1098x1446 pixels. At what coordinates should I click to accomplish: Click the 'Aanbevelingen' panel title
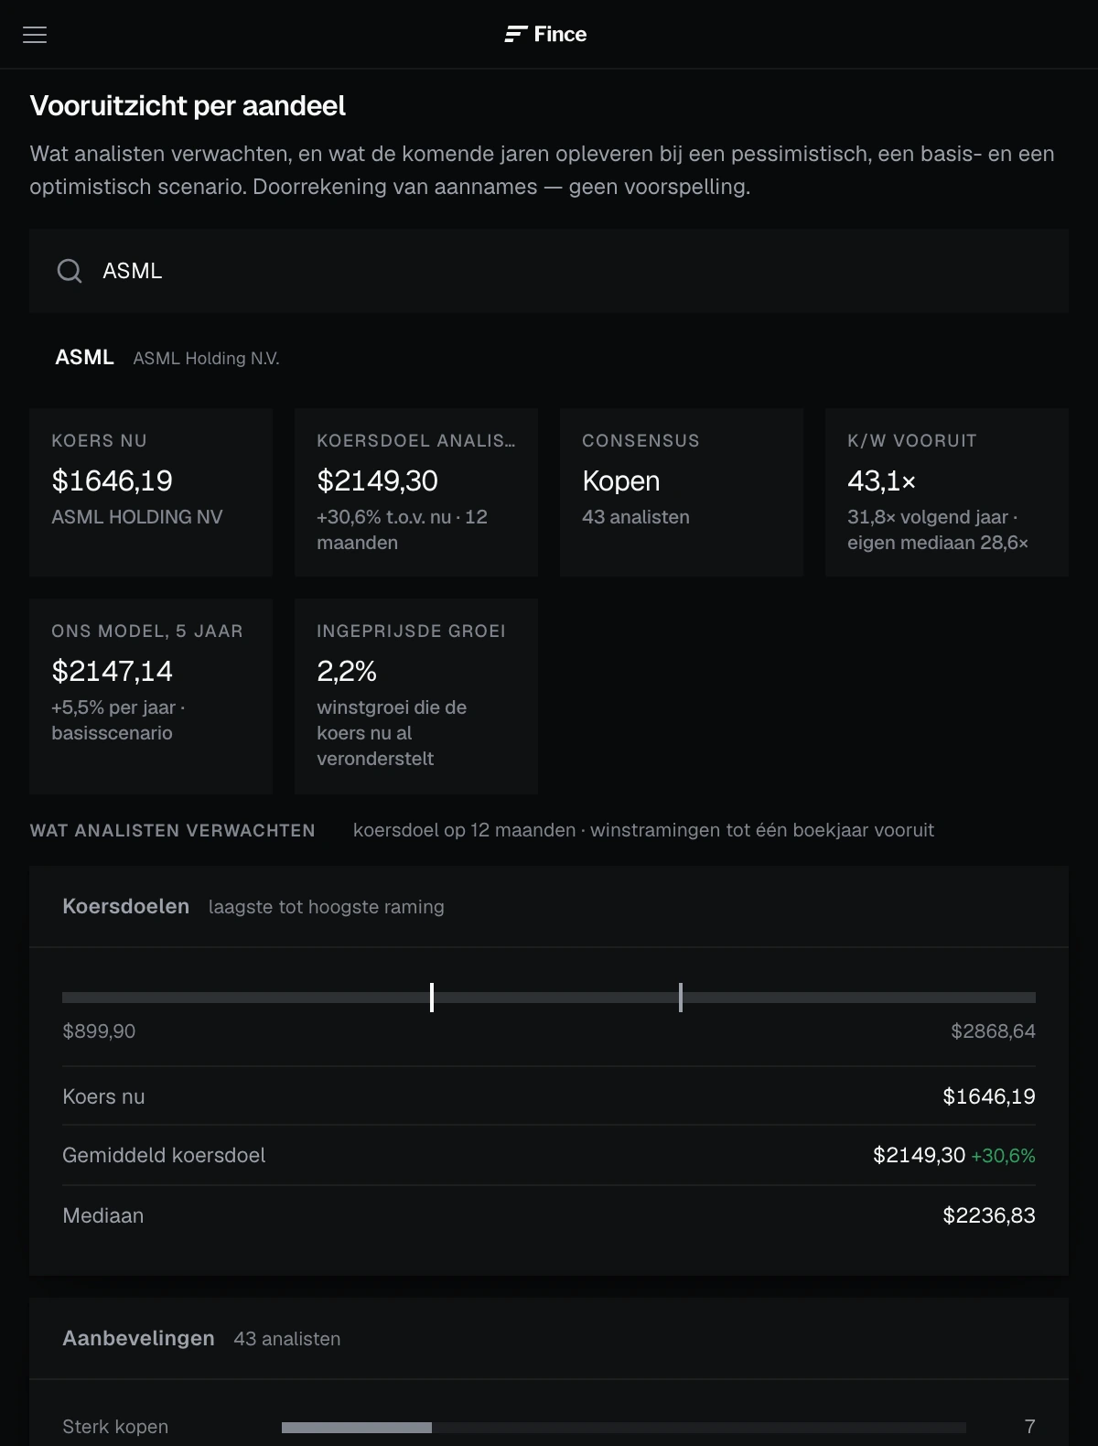138,1338
